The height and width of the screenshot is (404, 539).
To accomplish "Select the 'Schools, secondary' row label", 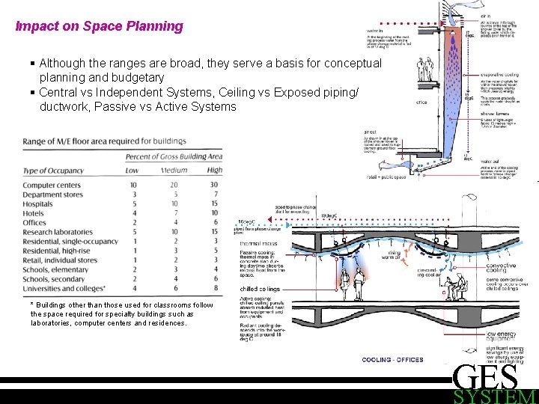I will click(x=54, y=279).
